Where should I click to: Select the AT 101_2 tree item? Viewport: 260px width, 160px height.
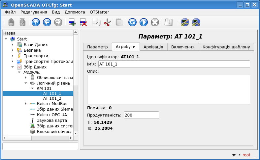(52, 98)
